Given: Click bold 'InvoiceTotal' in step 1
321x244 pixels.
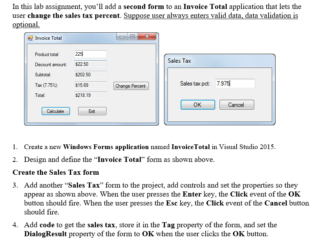Looking at the screenshot, I should [190, 147].
